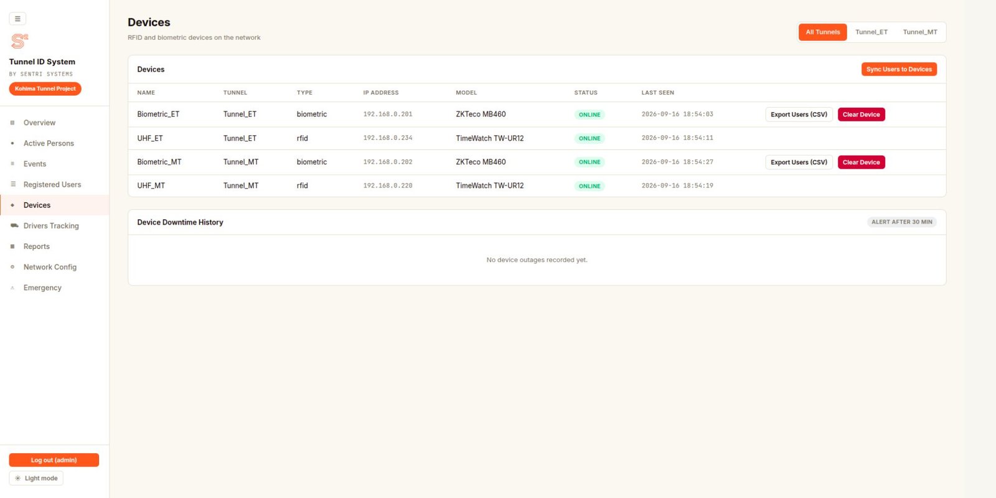Click the Active Persons sidebar icon

coord(12,143)
